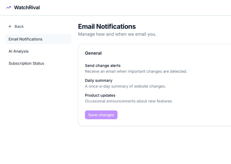231x164 pixels.
Task: Select Email Notifications in the sidebar
Action: coord(25,39)
